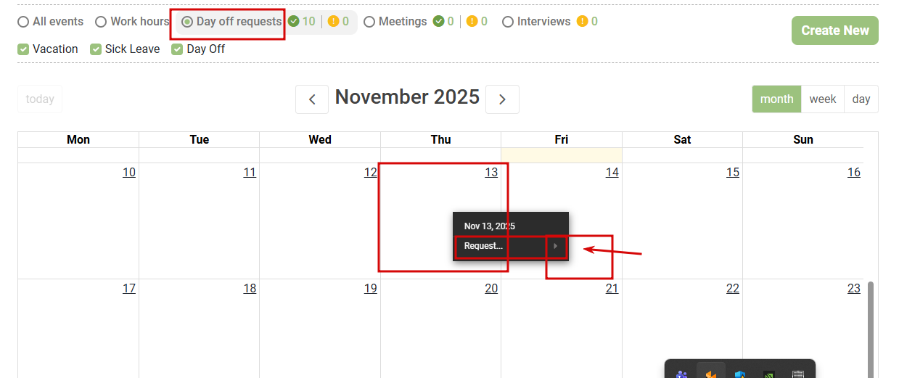This screenshot has width=899, height=378.
Task: Click Windows Security shield icon in tray
Action: tap(740, 374)
